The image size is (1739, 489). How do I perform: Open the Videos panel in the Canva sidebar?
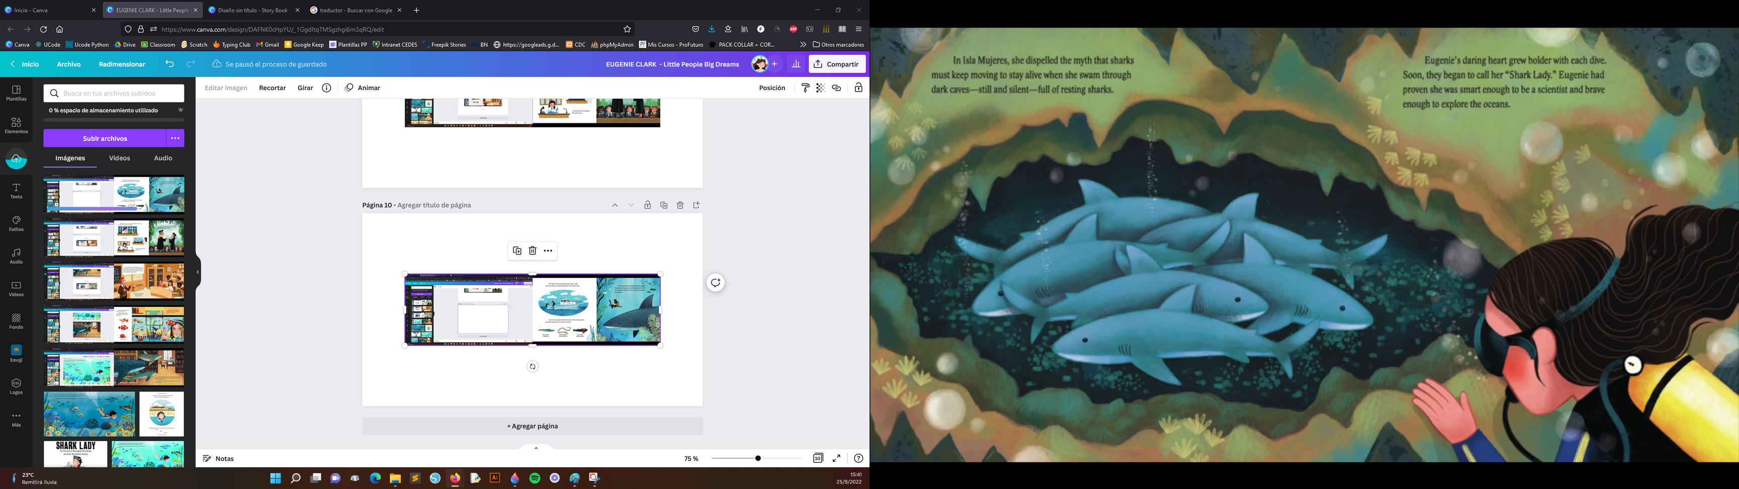pyautogui.click(x=16, y=289)
